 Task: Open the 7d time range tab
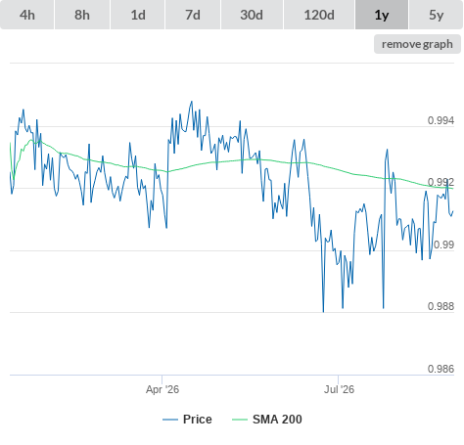coord(193,15)
